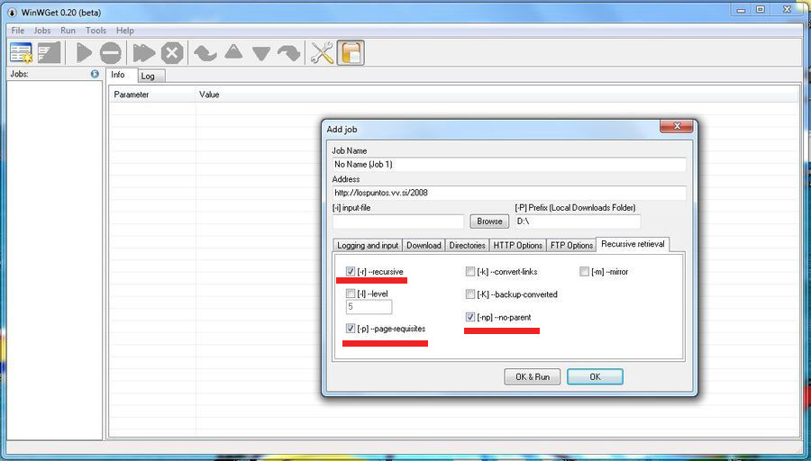Maximize the WinWGet window

761,9
